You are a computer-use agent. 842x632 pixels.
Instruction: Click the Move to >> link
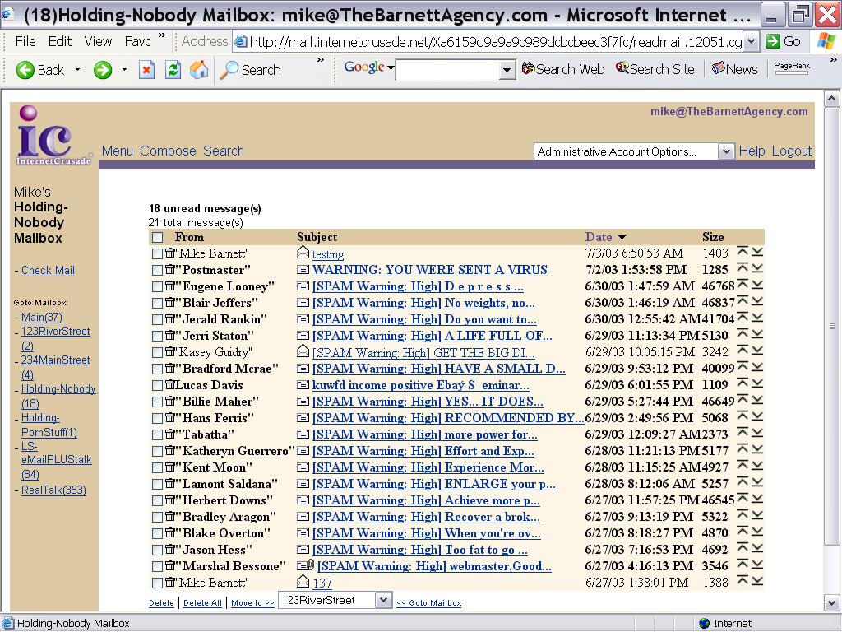coord(252,603)
